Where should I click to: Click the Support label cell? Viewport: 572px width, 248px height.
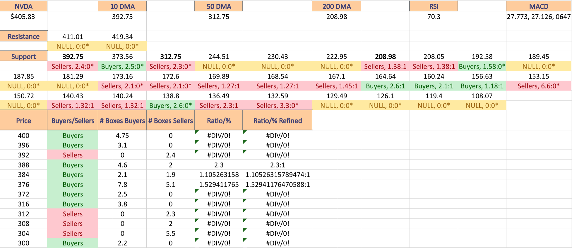(23, 56)
